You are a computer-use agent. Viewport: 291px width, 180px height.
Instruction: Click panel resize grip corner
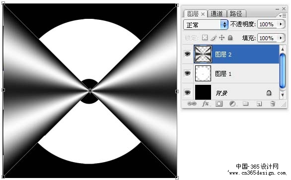[284, 105]
